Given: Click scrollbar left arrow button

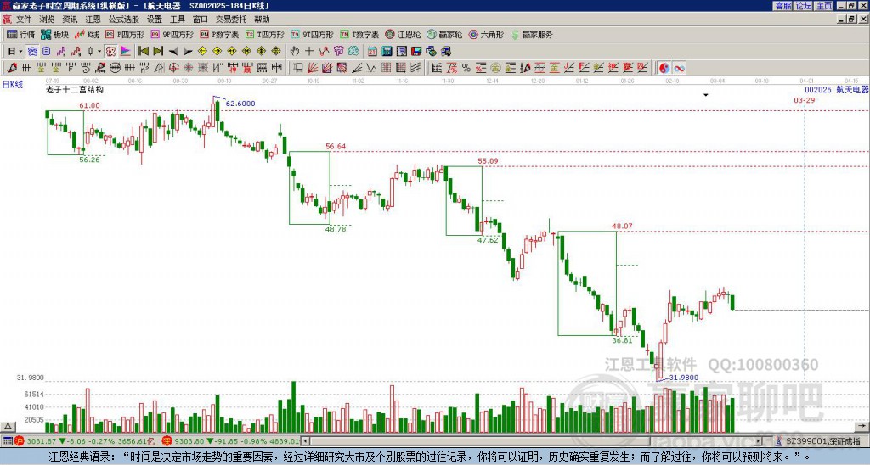Looking at the screenshot, I should pyautogui.click(x=305, y=441).
